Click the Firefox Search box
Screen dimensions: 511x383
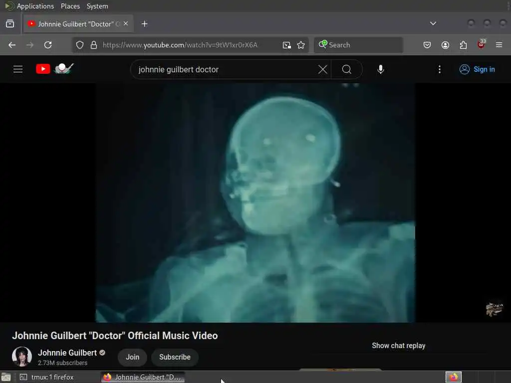click(358, 45)
